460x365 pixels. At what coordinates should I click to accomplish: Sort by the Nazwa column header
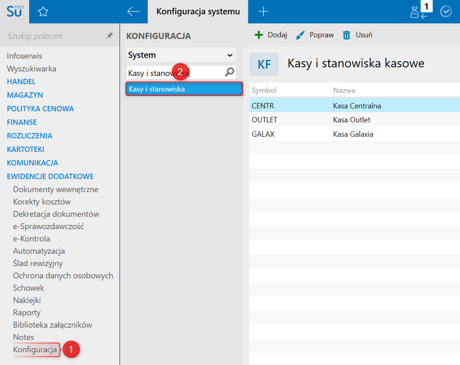coord(395,90)
